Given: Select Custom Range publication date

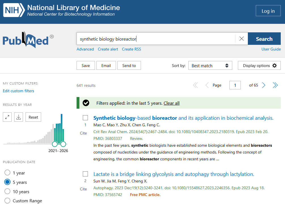Looking at the screenshot, I should [7, 201].
